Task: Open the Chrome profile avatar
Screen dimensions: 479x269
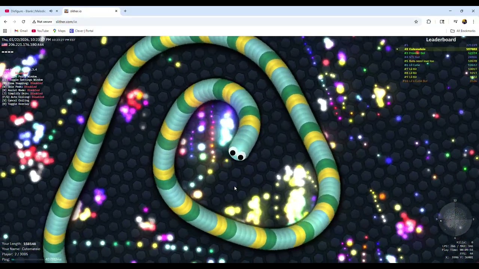Action: coord(464,22)
